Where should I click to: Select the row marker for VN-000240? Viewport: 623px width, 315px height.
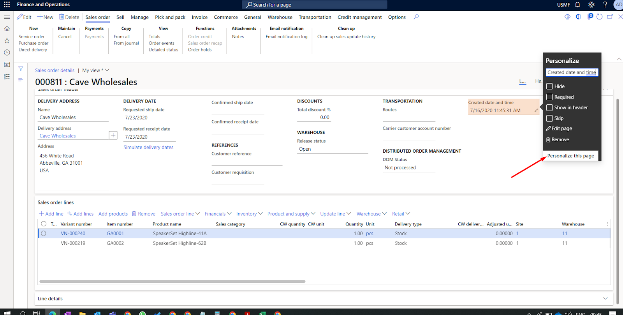(44, 234)
